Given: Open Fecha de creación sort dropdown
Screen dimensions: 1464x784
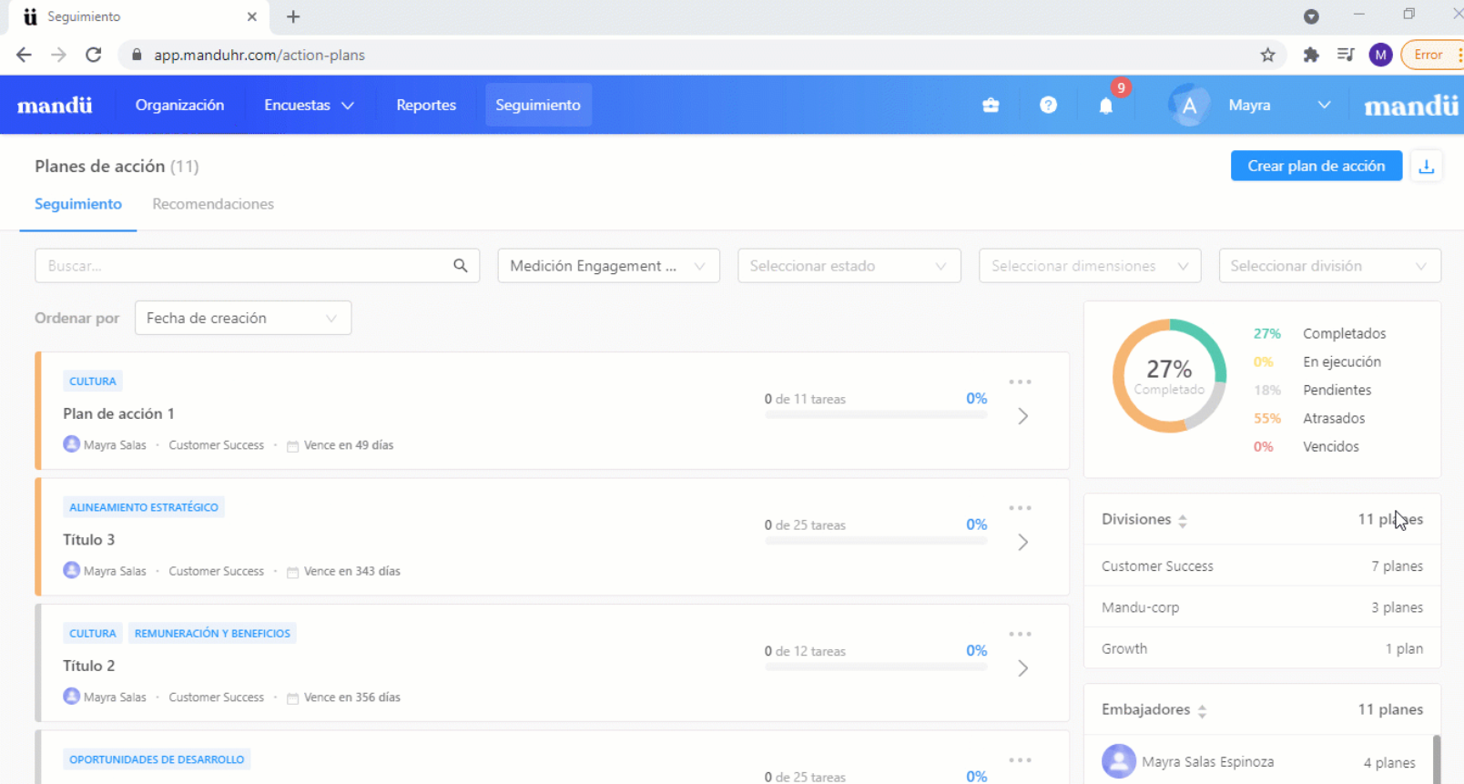Looking at the screenshot, I should click(243, 318).
